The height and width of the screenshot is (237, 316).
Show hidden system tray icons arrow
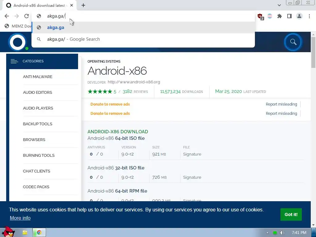pos(267,233)
